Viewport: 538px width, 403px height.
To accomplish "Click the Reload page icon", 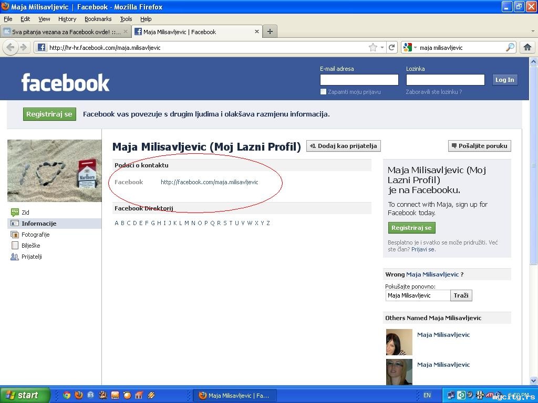I will [x=391, y=47].
